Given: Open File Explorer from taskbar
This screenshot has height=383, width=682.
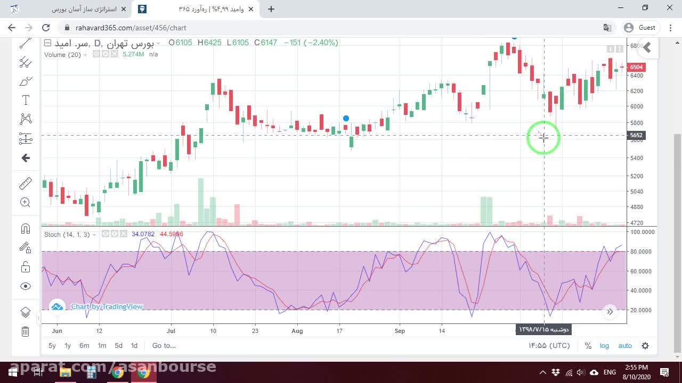Looking at the screenshot, I should (66, 372).
